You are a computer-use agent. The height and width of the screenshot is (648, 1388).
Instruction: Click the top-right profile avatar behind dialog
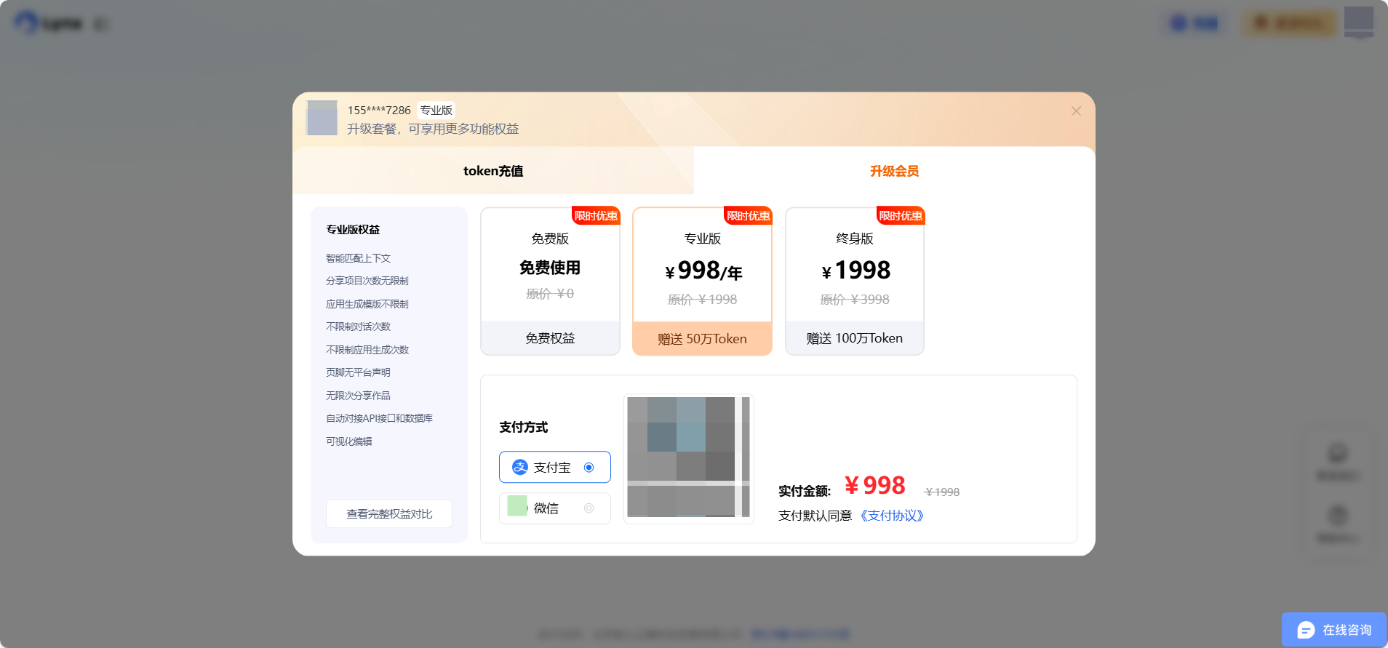1359,22
